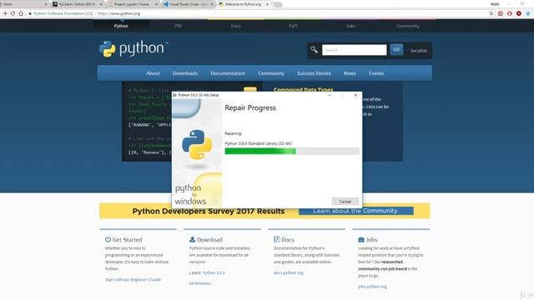Switch to the Project Jupyter browser tab
The image size is (534, 300).
[x=133, y=4]
